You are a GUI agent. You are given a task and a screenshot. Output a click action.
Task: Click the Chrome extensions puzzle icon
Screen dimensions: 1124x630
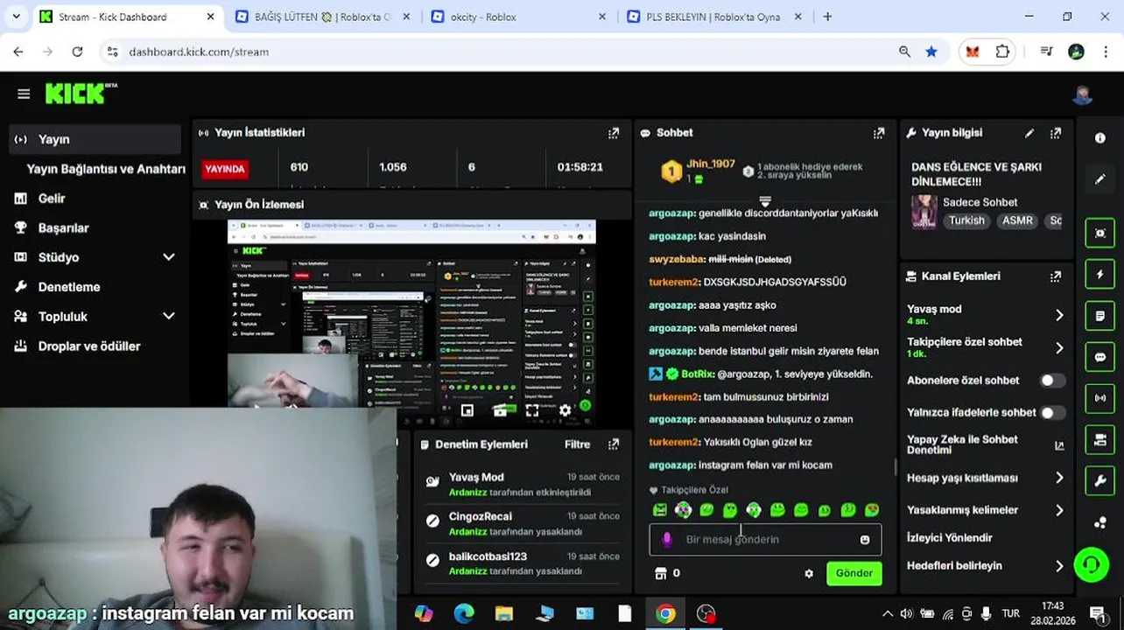click(x=1002, y=52)
